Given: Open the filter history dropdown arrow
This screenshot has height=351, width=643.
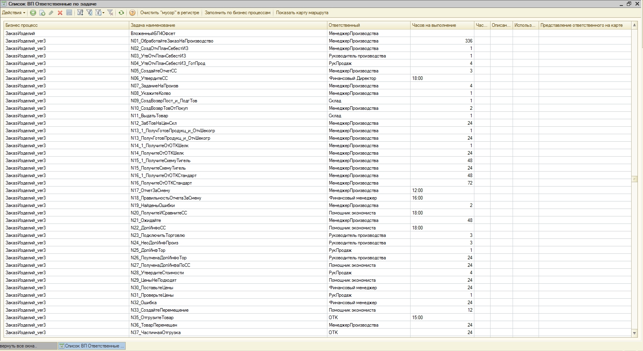Looking at the screenshot, I should [103, 13].
